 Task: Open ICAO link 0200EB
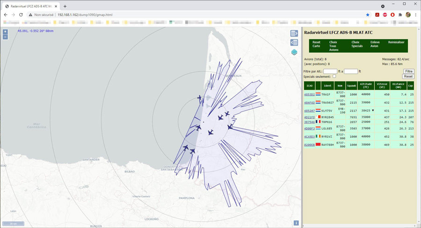click(x=309, y=145)
